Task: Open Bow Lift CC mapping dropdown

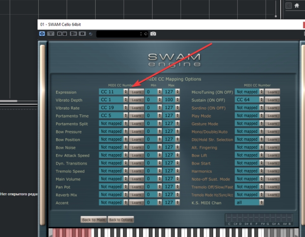Action: [249, 155]
